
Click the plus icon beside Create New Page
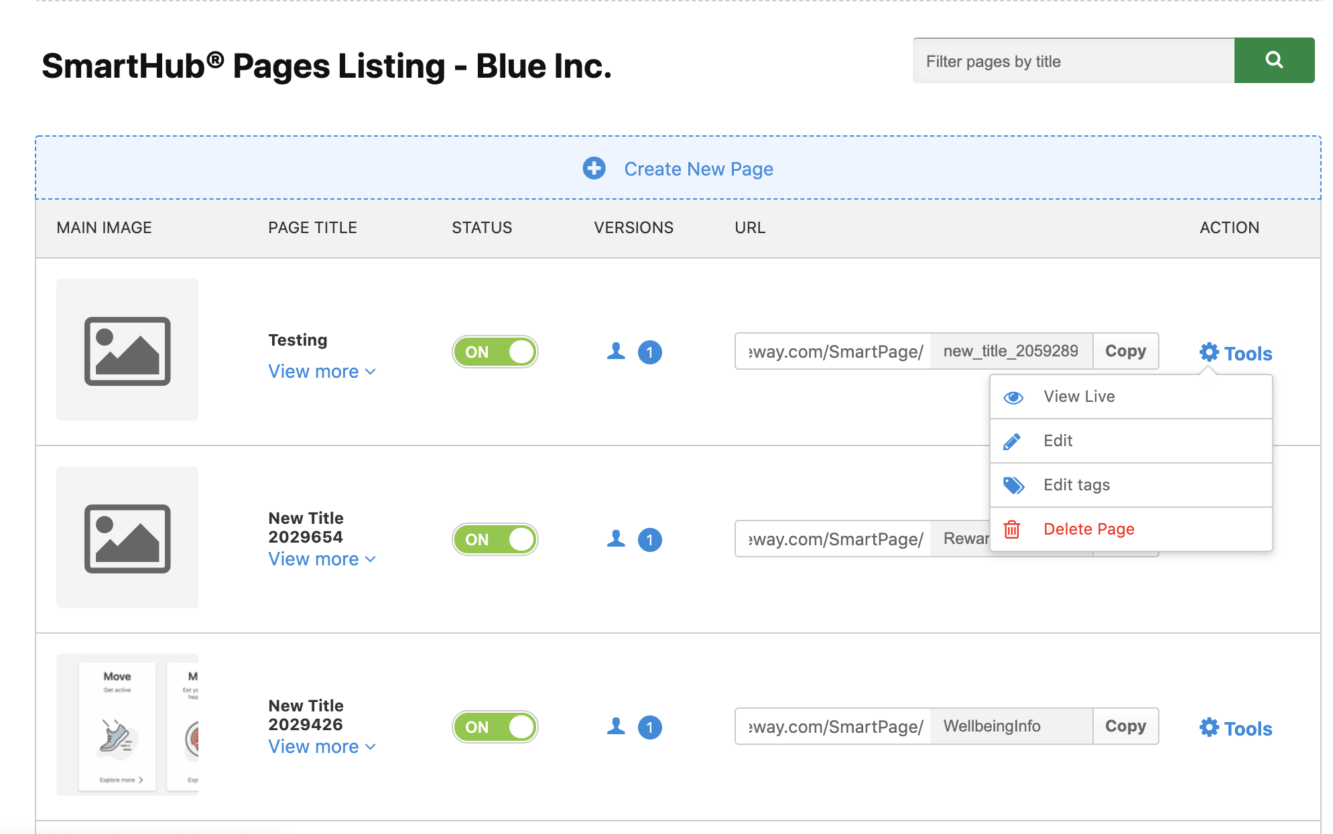(x=594, y=168)
